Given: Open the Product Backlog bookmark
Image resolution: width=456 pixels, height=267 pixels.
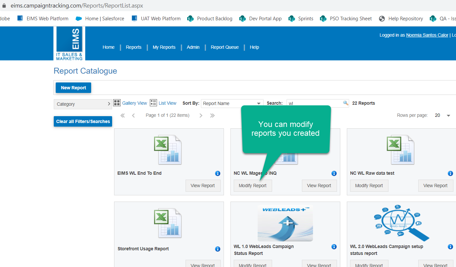Looking at the screenshot, I should pos(210,19).
